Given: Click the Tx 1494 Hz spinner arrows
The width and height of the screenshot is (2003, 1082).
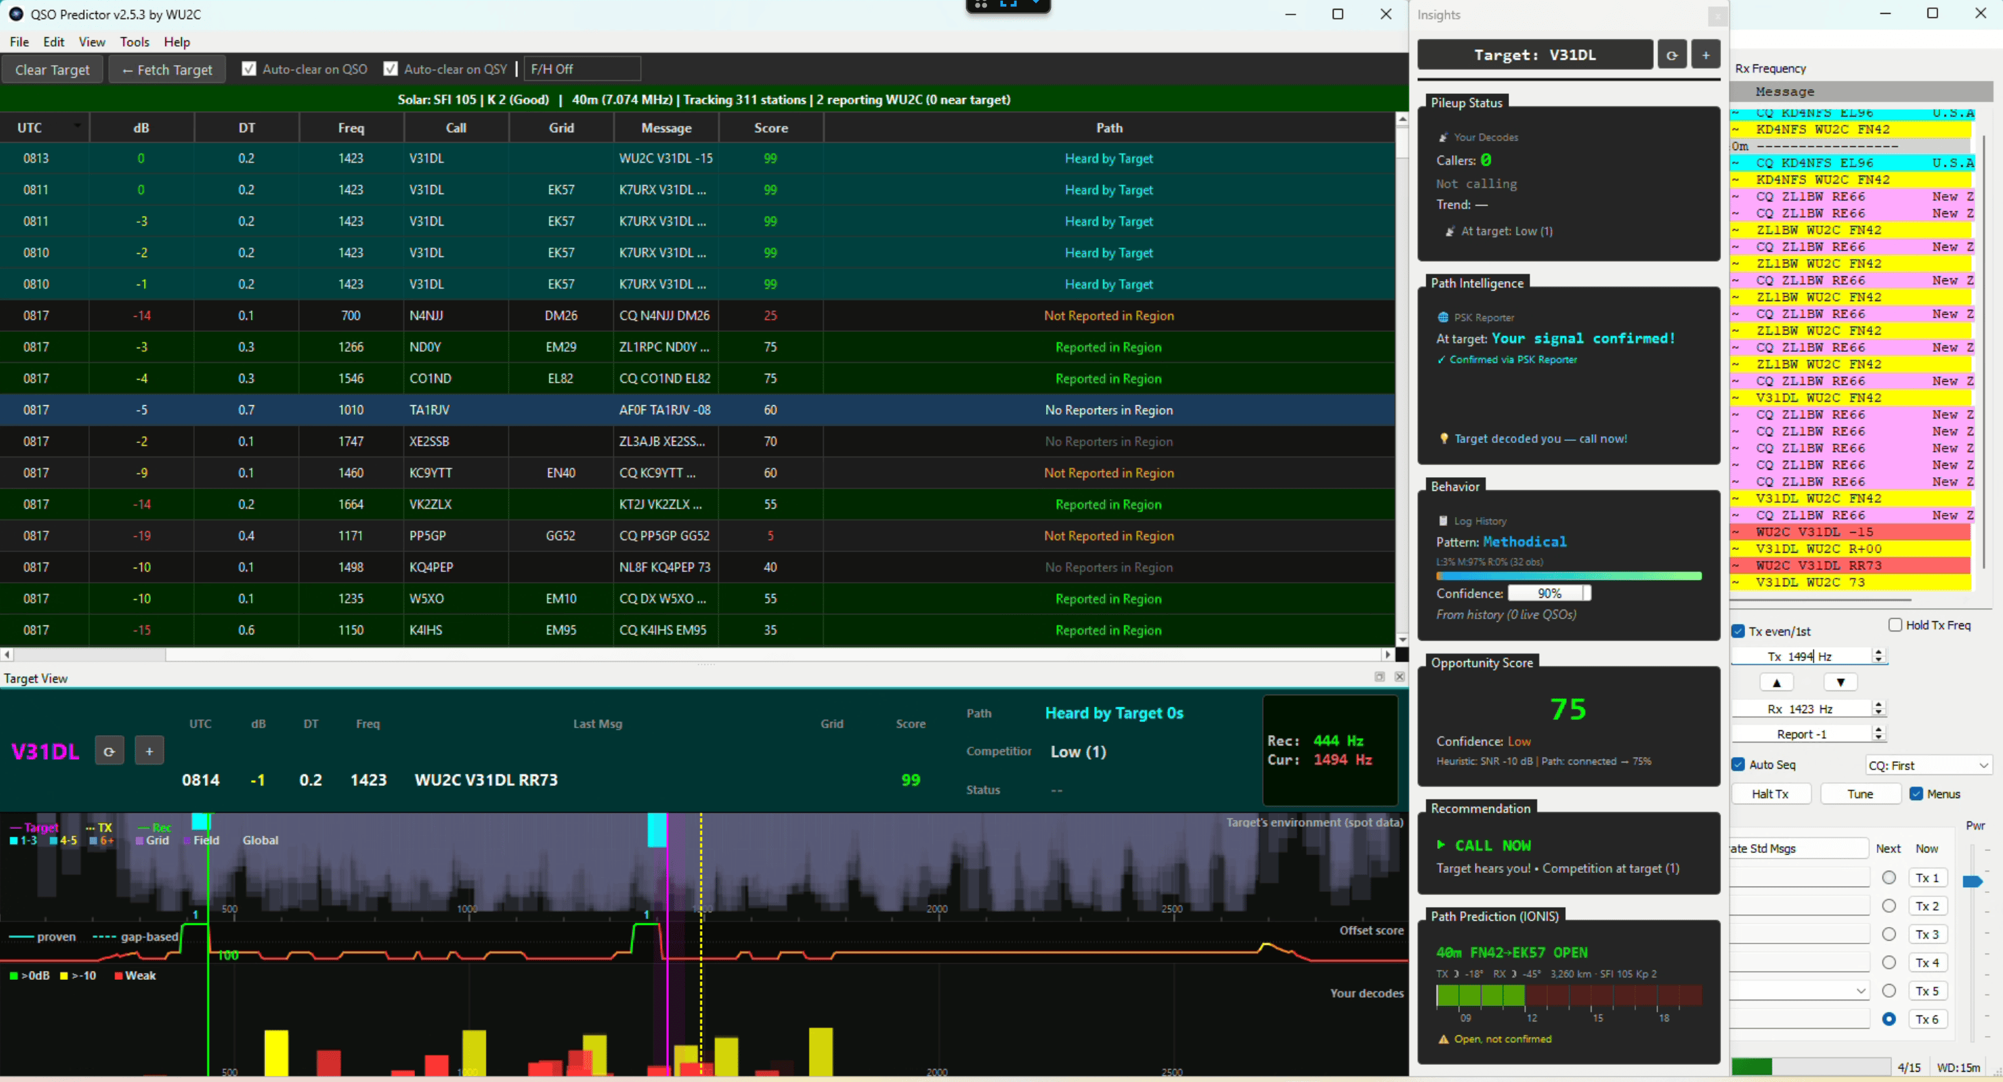Looking at the screenshot, I should (x=1879, y=656).
